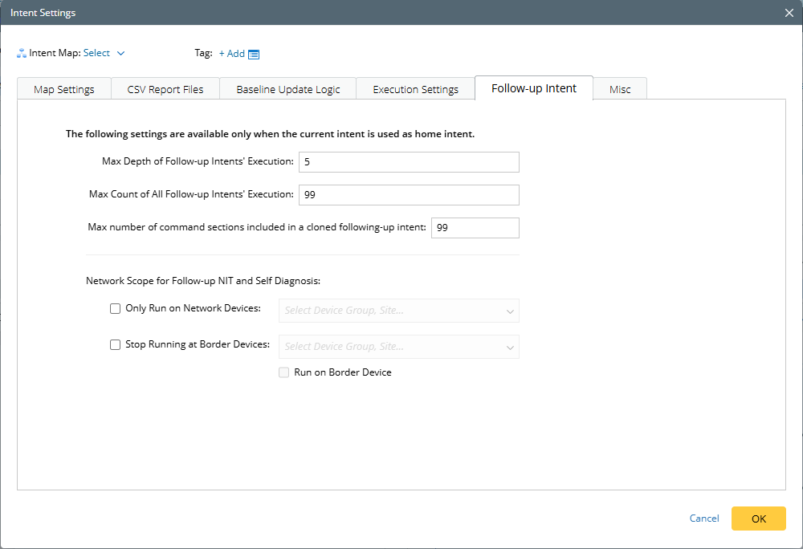Click the + Add tag link
The height and width of the screenshot is (549, 803).
(x=231, y=54)
